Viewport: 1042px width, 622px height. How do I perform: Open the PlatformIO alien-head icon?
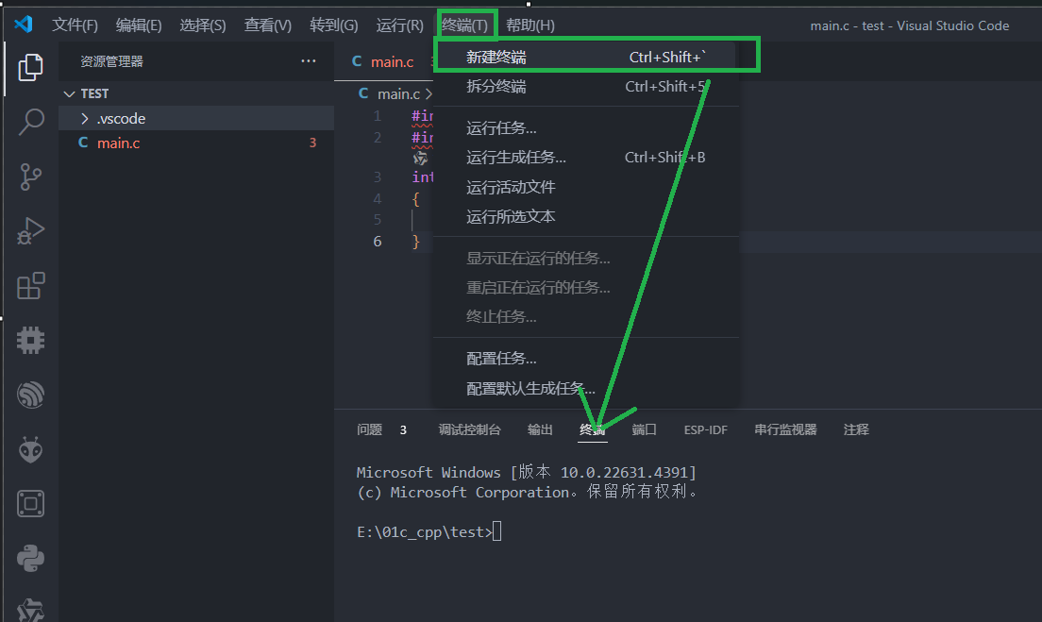[30, 450]
